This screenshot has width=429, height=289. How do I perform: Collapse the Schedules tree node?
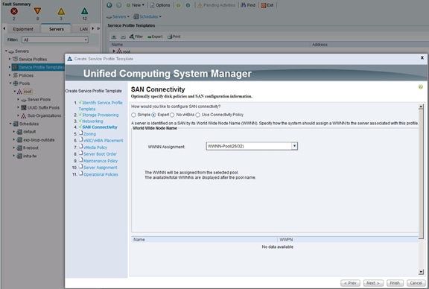pyautogui.click(x=10, y=124)
